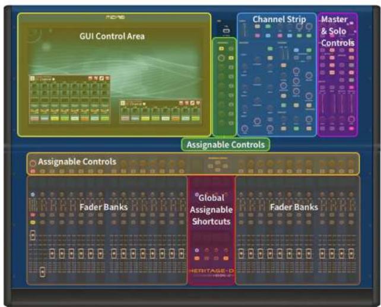
Task: Select red ring encoder at left of Assignable Controls row
Action: [33, 163]
